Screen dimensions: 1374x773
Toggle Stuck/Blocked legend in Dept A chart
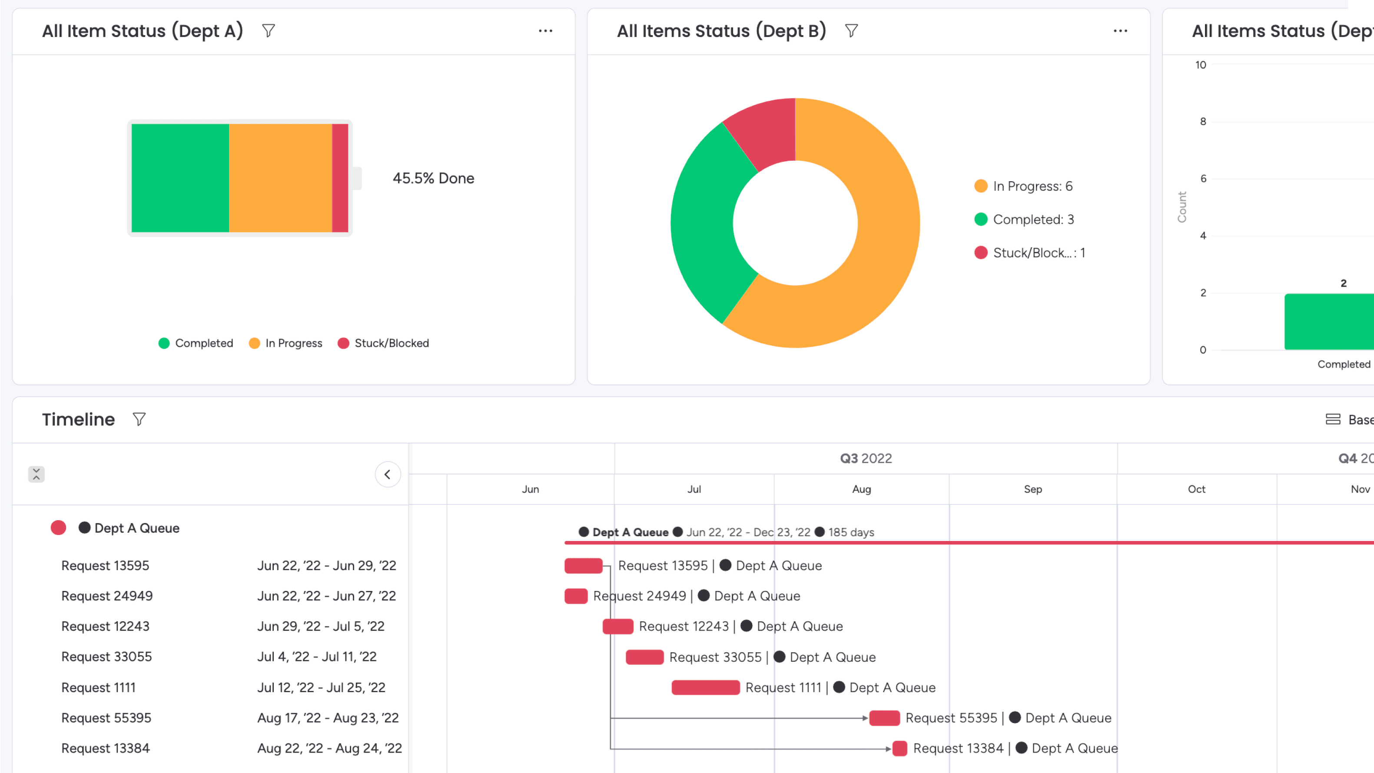pyautogui.click(x=384, y=343)
